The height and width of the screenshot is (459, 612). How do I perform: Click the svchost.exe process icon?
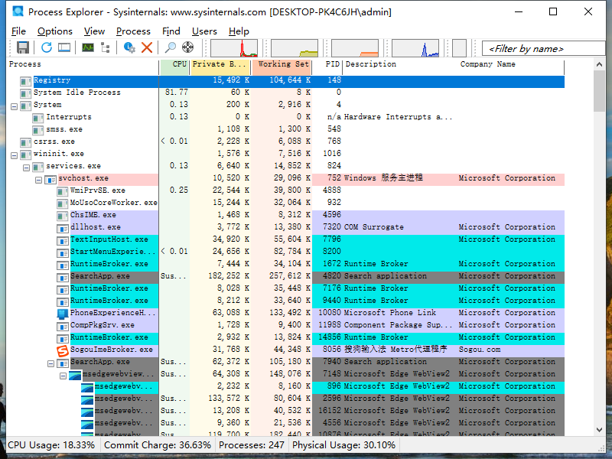[50, 179]
